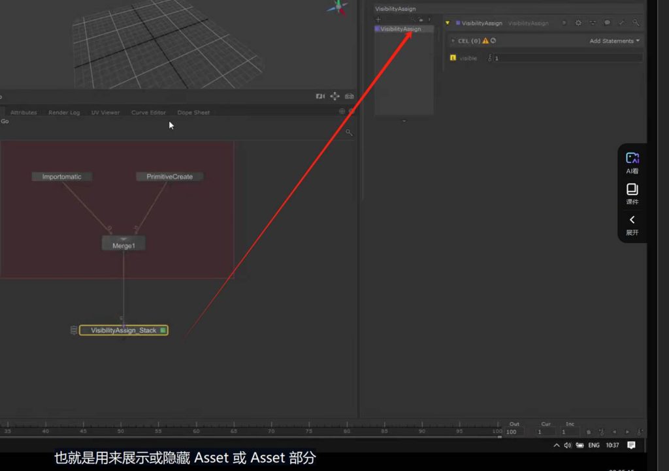The height and width of the screenshot is (471, 669).
Task: Click the search magnifier in parameters header
Action: (x=636, y=23)
